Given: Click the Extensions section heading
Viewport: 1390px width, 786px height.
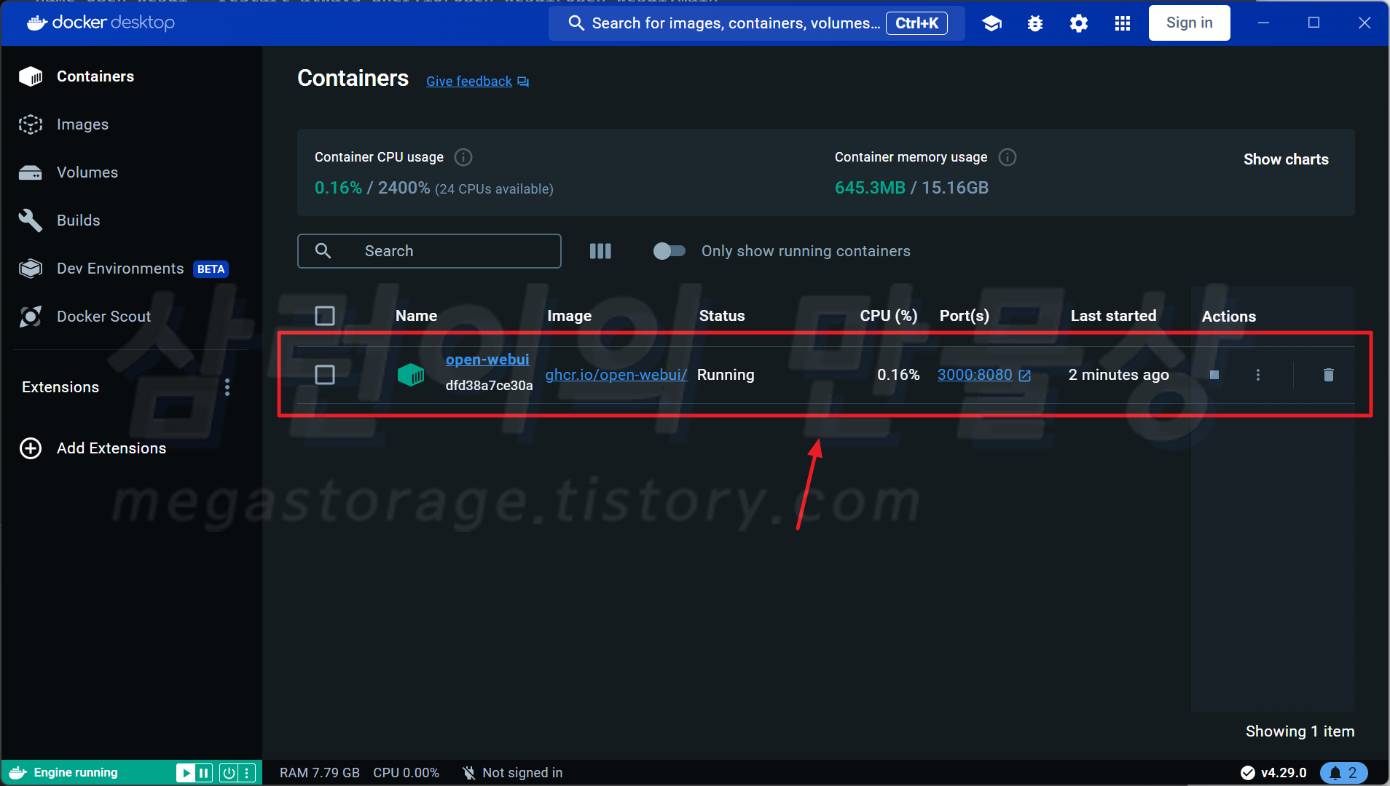Looking at the screenshot, I should pyautogui.click(x=60, y=387).
